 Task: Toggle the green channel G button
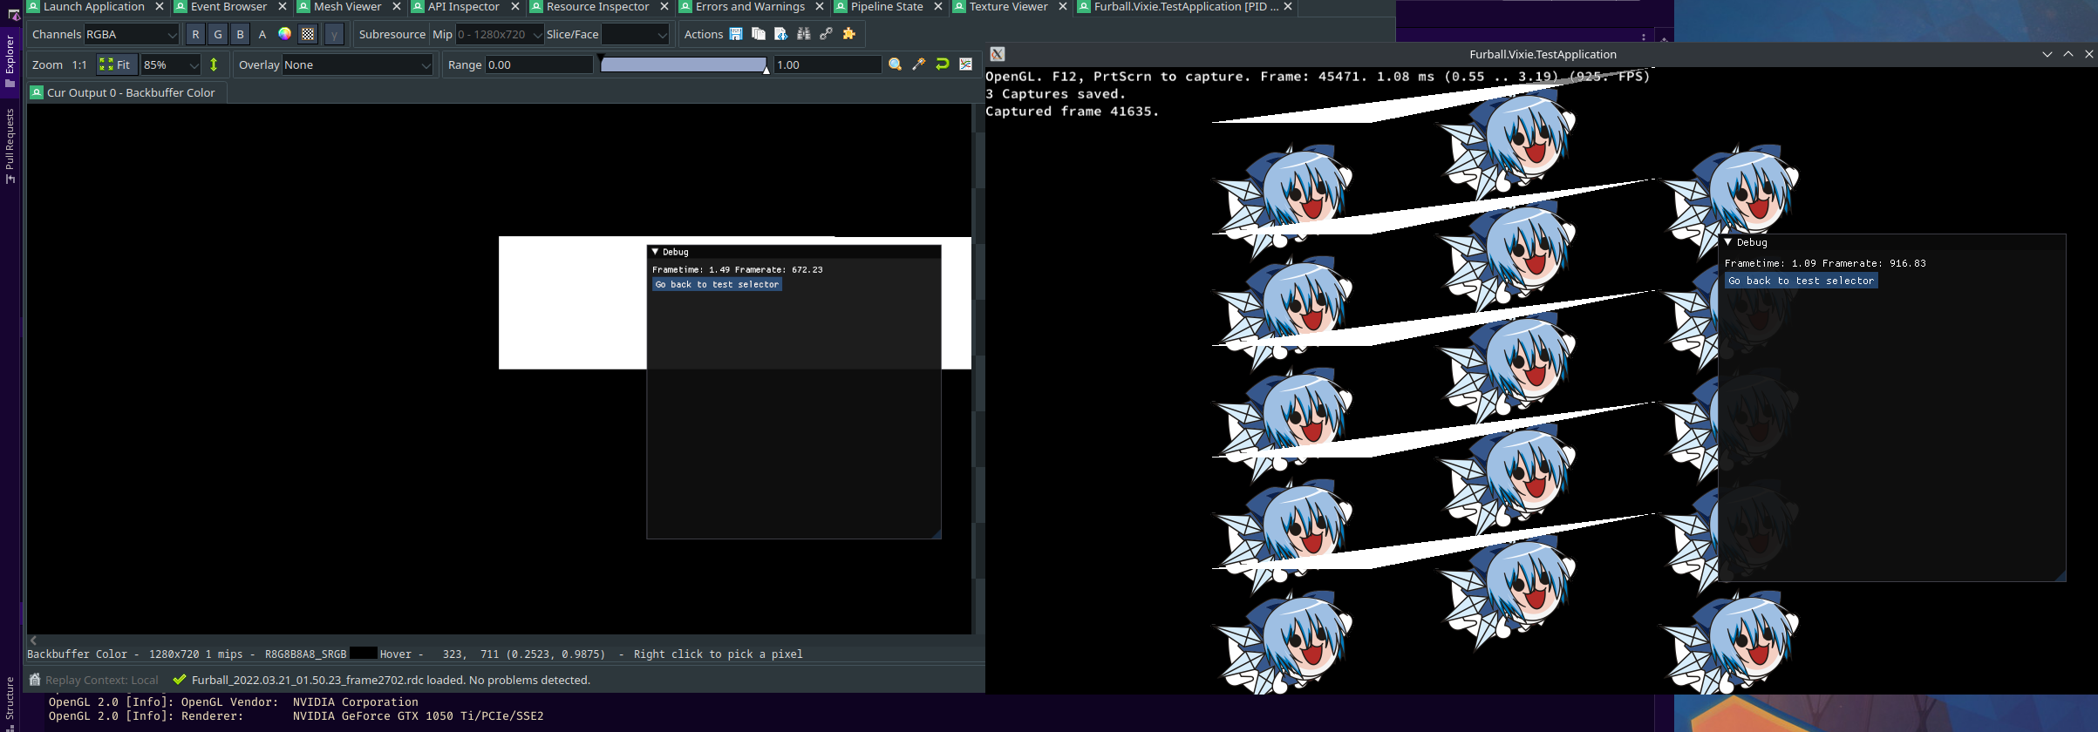click(x=218, y=34)
